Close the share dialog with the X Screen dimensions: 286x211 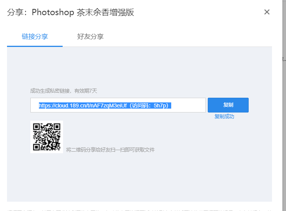[x=267, y=12]
